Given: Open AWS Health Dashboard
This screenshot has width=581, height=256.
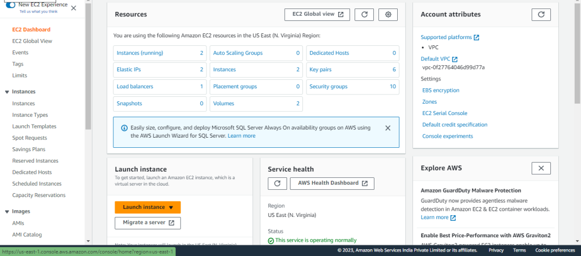Looking at the screenshot, I should point(332,183).
